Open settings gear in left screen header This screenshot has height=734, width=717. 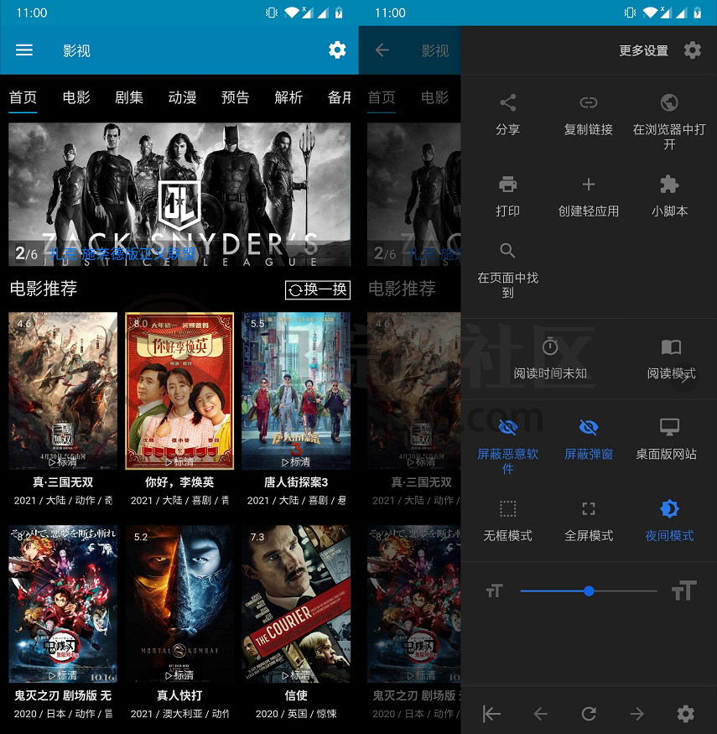(x=337, y=50)
